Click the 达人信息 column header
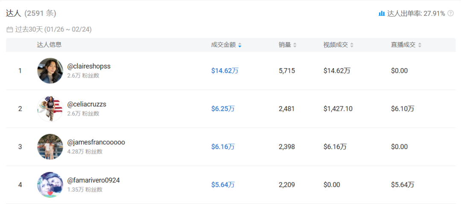Image resolution: width=461 pixels, height=204 pixels. (x=49, y=45)
